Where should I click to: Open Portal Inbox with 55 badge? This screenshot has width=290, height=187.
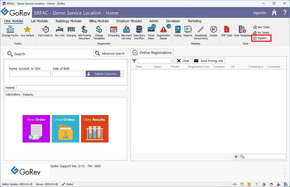click(151, 32)
